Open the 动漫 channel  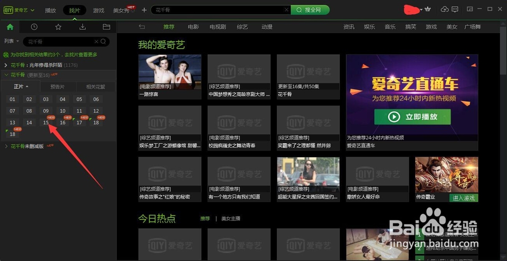click(267, 27)
